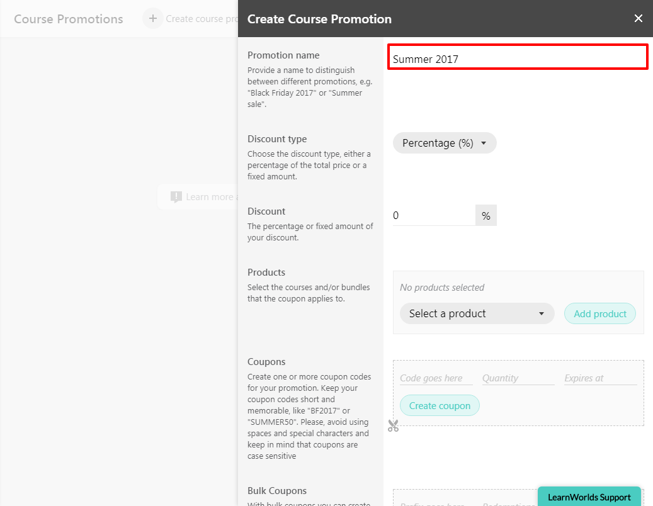Screen dimensions: 653x506
Task: Click the Expires at date field
Action: point(601,378)
